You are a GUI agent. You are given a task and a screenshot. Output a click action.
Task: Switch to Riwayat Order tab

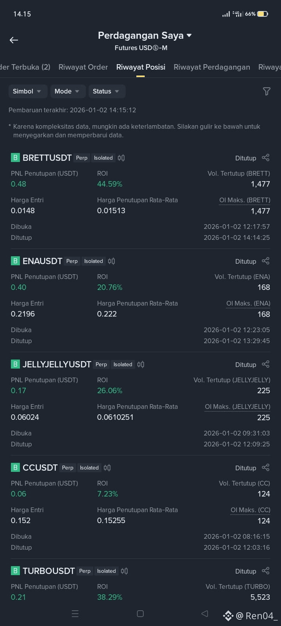[83, 67]
